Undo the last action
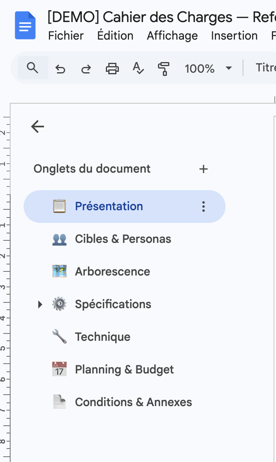 click(x=60, y=69)
